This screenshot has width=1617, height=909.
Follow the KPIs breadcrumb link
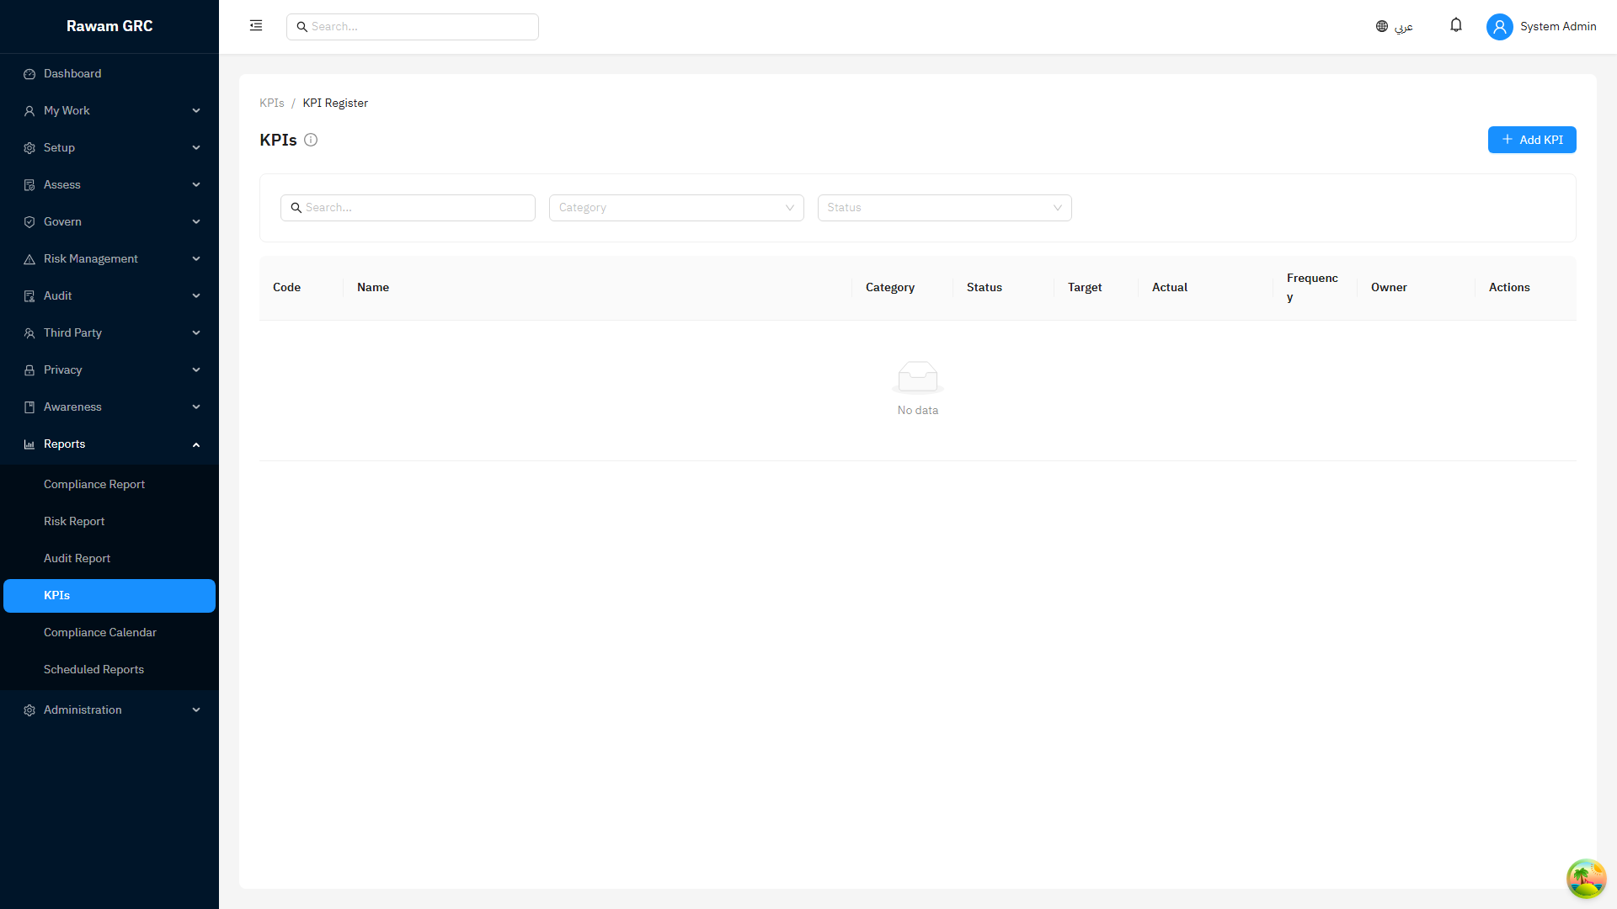(272, 103)
